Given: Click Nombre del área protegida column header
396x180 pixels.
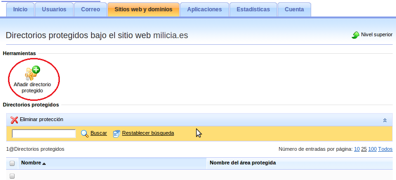Looking at the screenshot, I should (243, 163).
